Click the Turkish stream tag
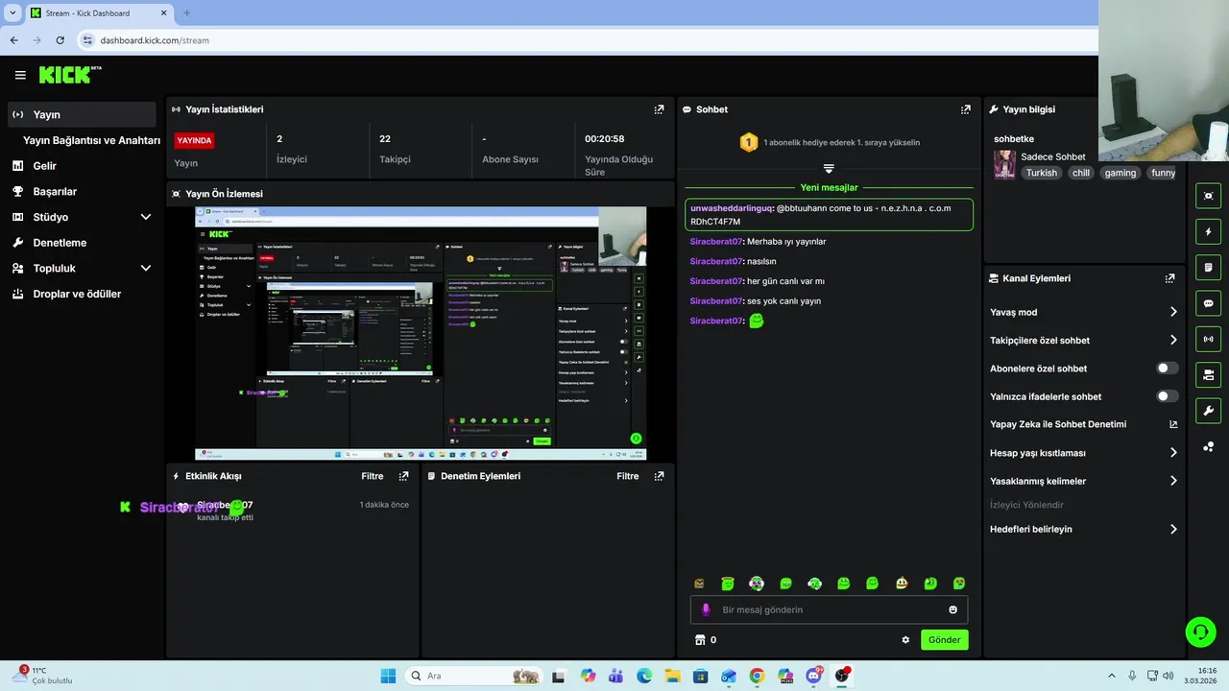1229x691 pixels. 1041,173
